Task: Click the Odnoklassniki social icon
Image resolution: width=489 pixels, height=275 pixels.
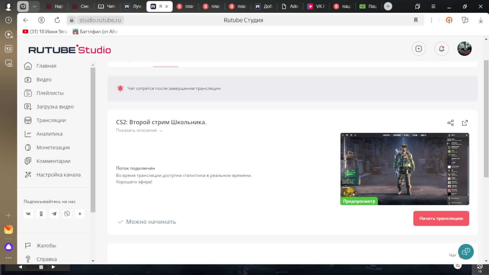Action: pyautogui.click(x=41, y=214)
